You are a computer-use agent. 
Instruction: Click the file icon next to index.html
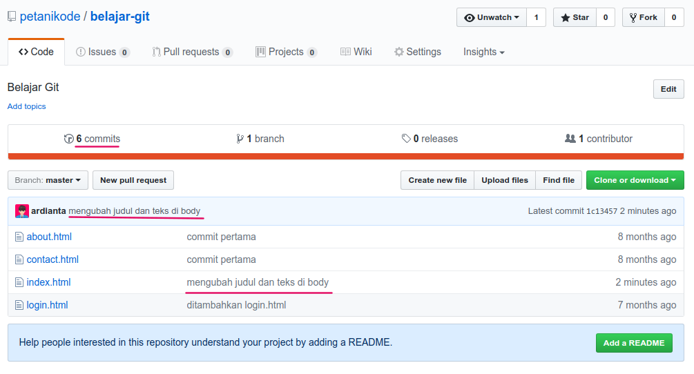pos(19,282)
